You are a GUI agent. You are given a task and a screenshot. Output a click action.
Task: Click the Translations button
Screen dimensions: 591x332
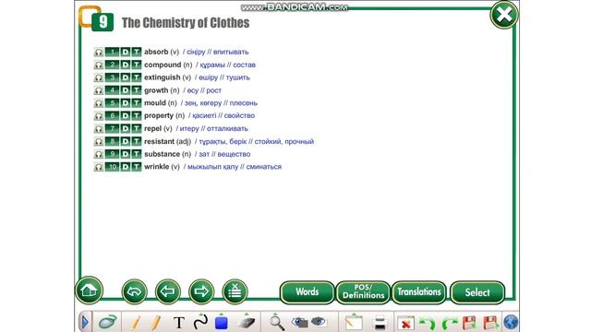pos(419,292)
